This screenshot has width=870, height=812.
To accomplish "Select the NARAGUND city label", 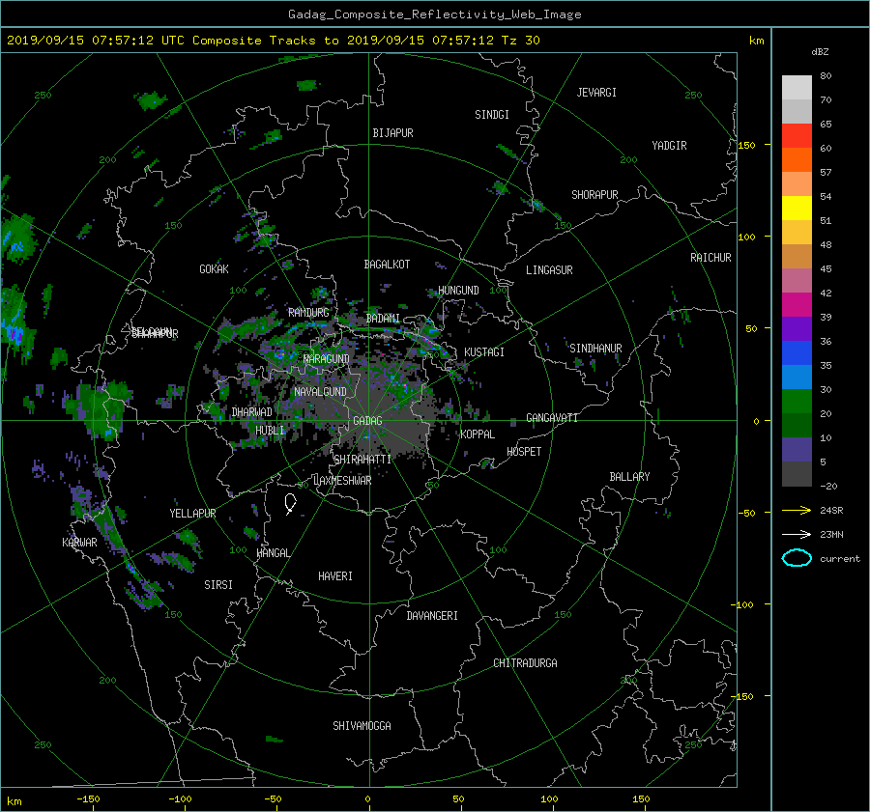I will [327, 359].
